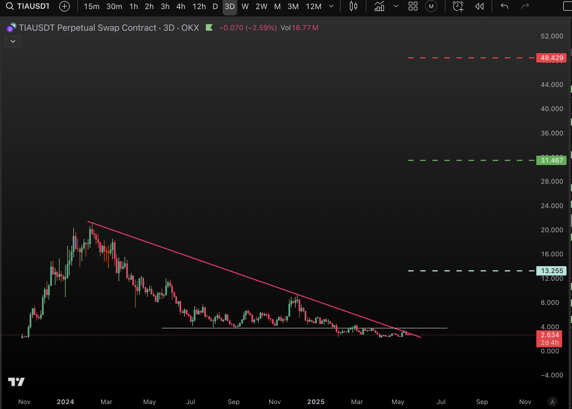
Task: Select the green 31.467 price label
Action: (551, 160)
